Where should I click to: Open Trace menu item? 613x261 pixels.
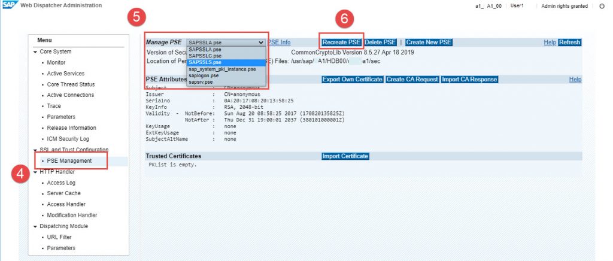[x=54, y=106]
